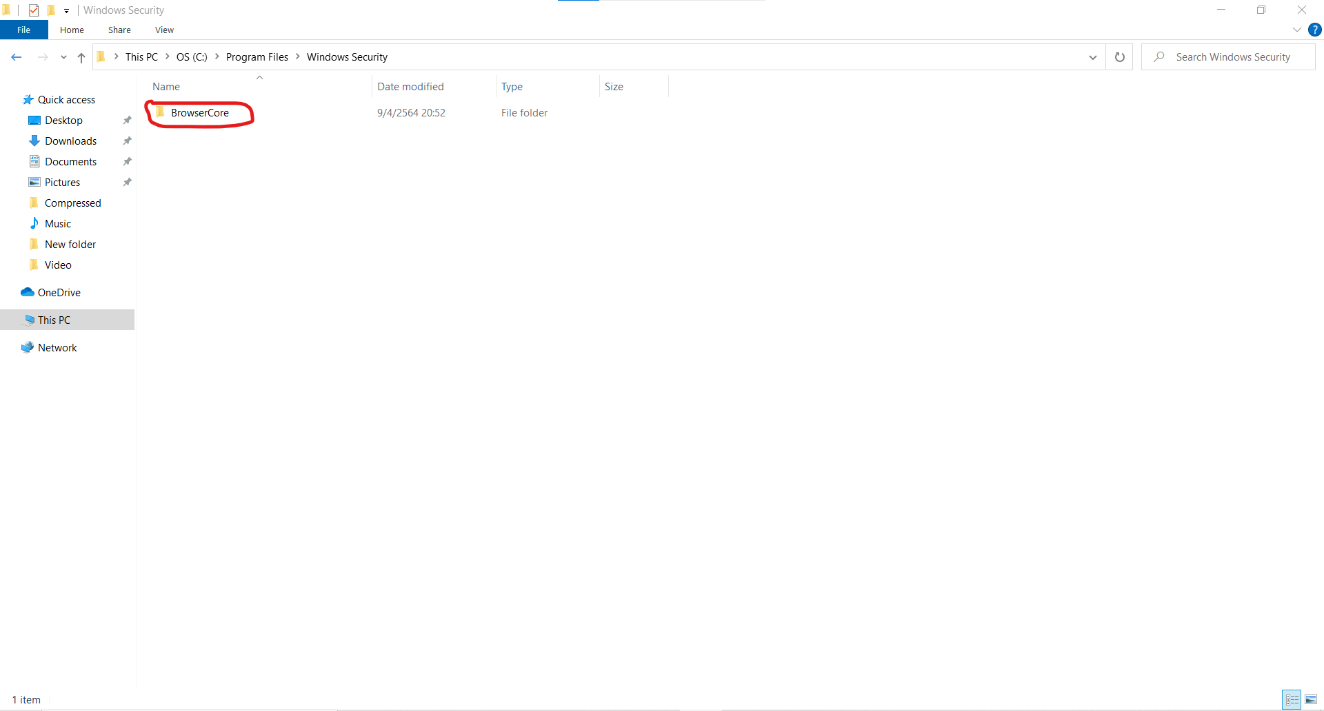
Task: Click the pin icon next to Desktop
Action: pyautogui.click(x=127, y=121)
